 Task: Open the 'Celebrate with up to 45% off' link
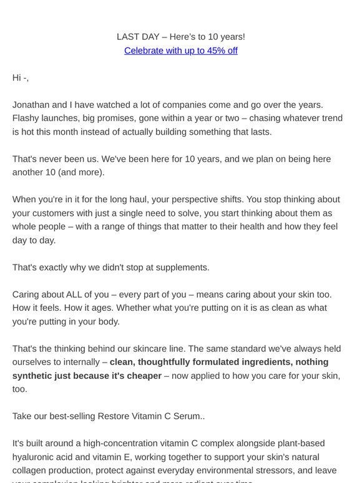pos(181,51)
